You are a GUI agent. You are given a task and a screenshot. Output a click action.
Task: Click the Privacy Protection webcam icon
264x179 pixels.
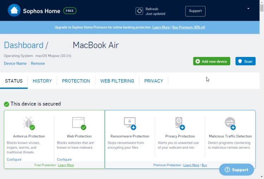(x=180, y=123)
